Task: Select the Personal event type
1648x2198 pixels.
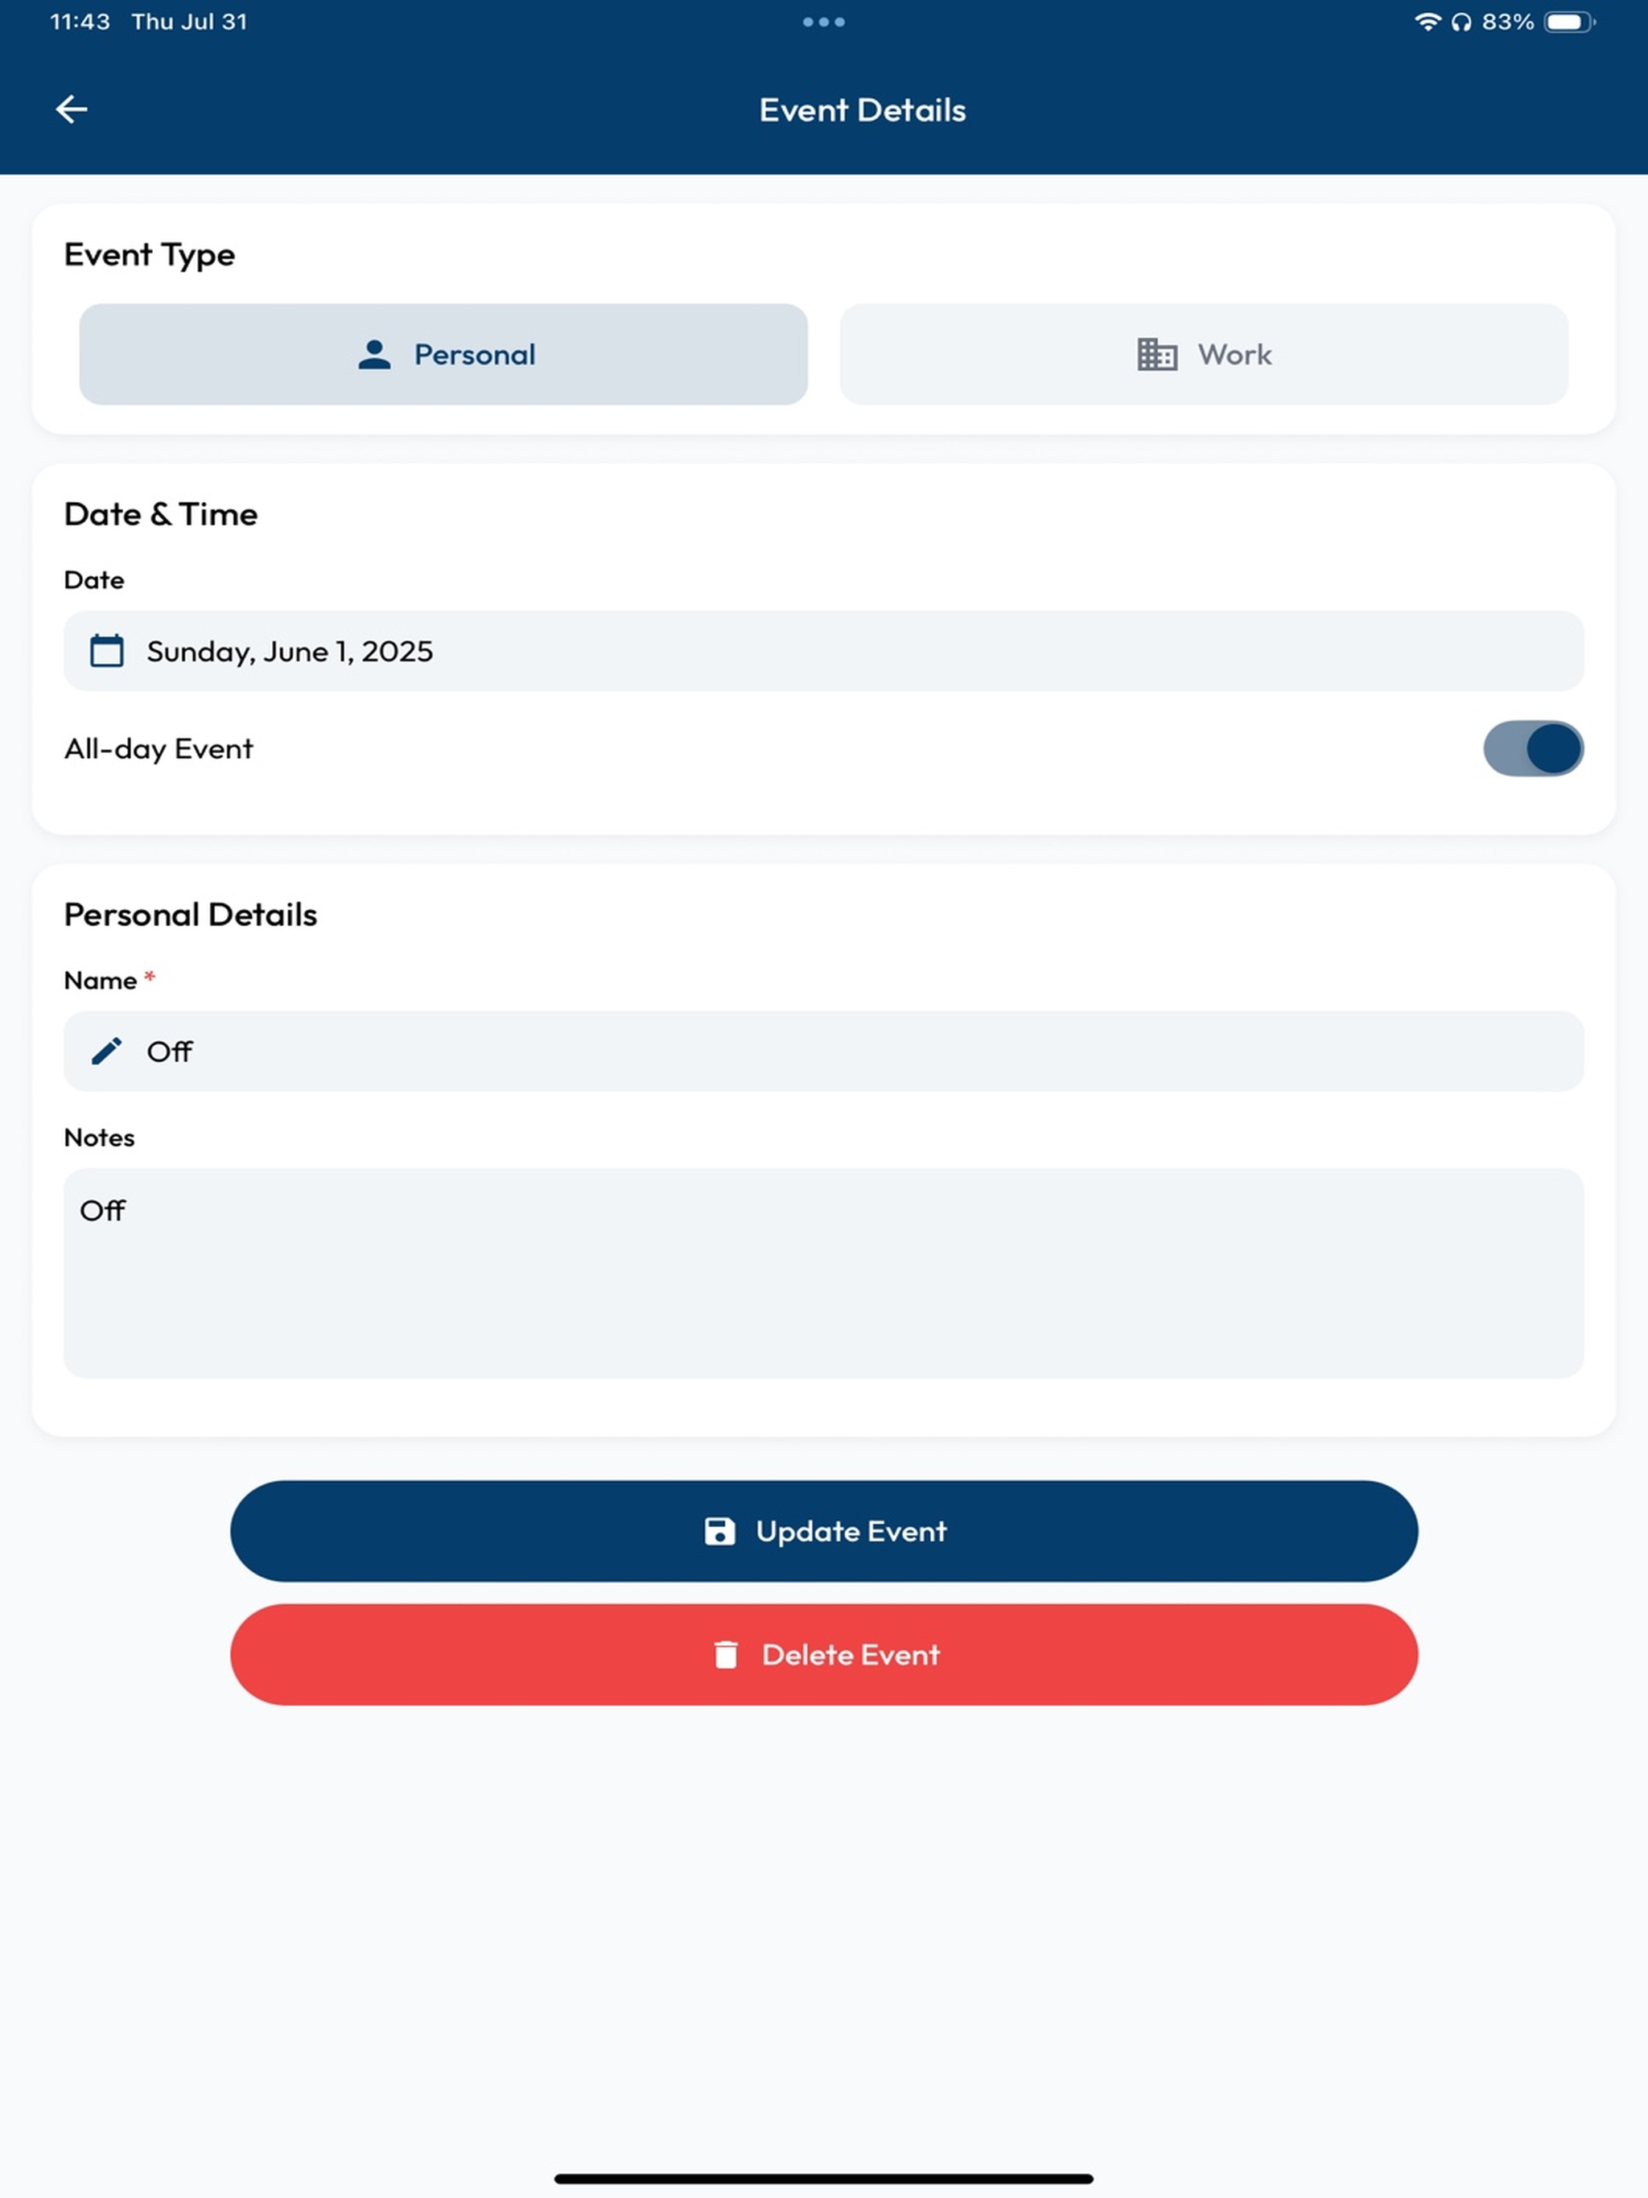Action: pos(443,355)
